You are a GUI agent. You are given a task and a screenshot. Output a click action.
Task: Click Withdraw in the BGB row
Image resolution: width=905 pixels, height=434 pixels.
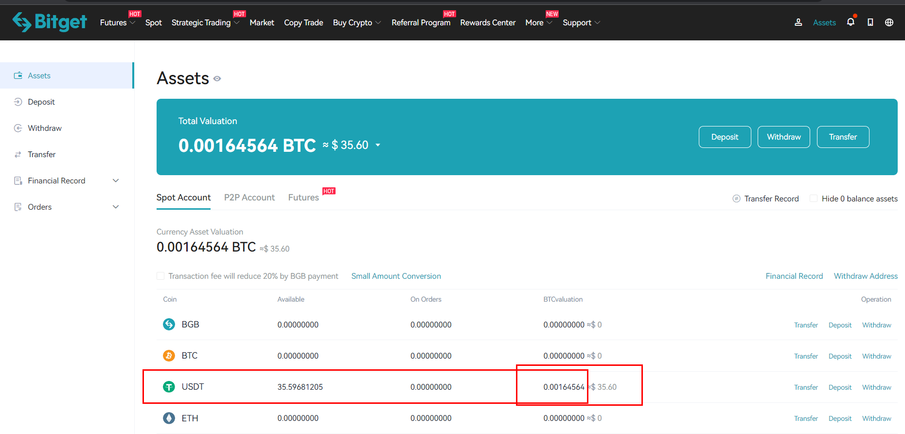click(876, 325)
